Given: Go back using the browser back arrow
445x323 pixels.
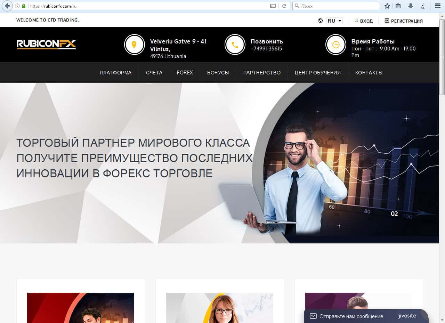Looking at the screenshot, I should (7, 6).
